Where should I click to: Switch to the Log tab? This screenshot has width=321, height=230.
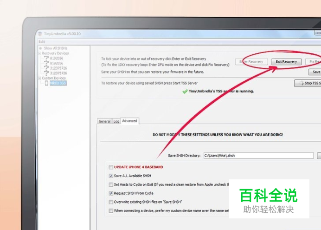[116, 121]
